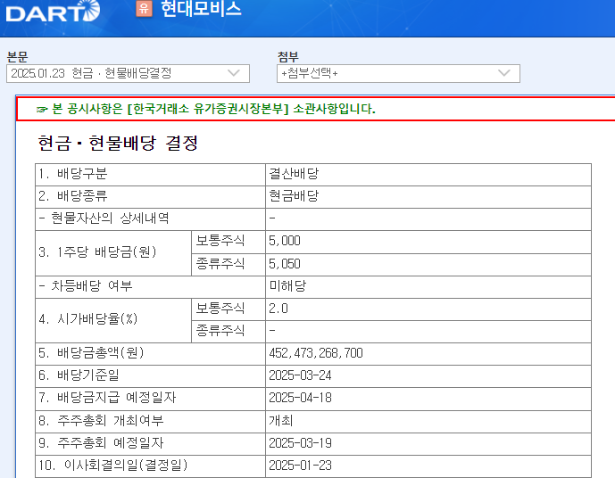This screenshot has width=615, height=478.
Task: Click the orange 유 market badge icon
Action: [x=144, y=9]
